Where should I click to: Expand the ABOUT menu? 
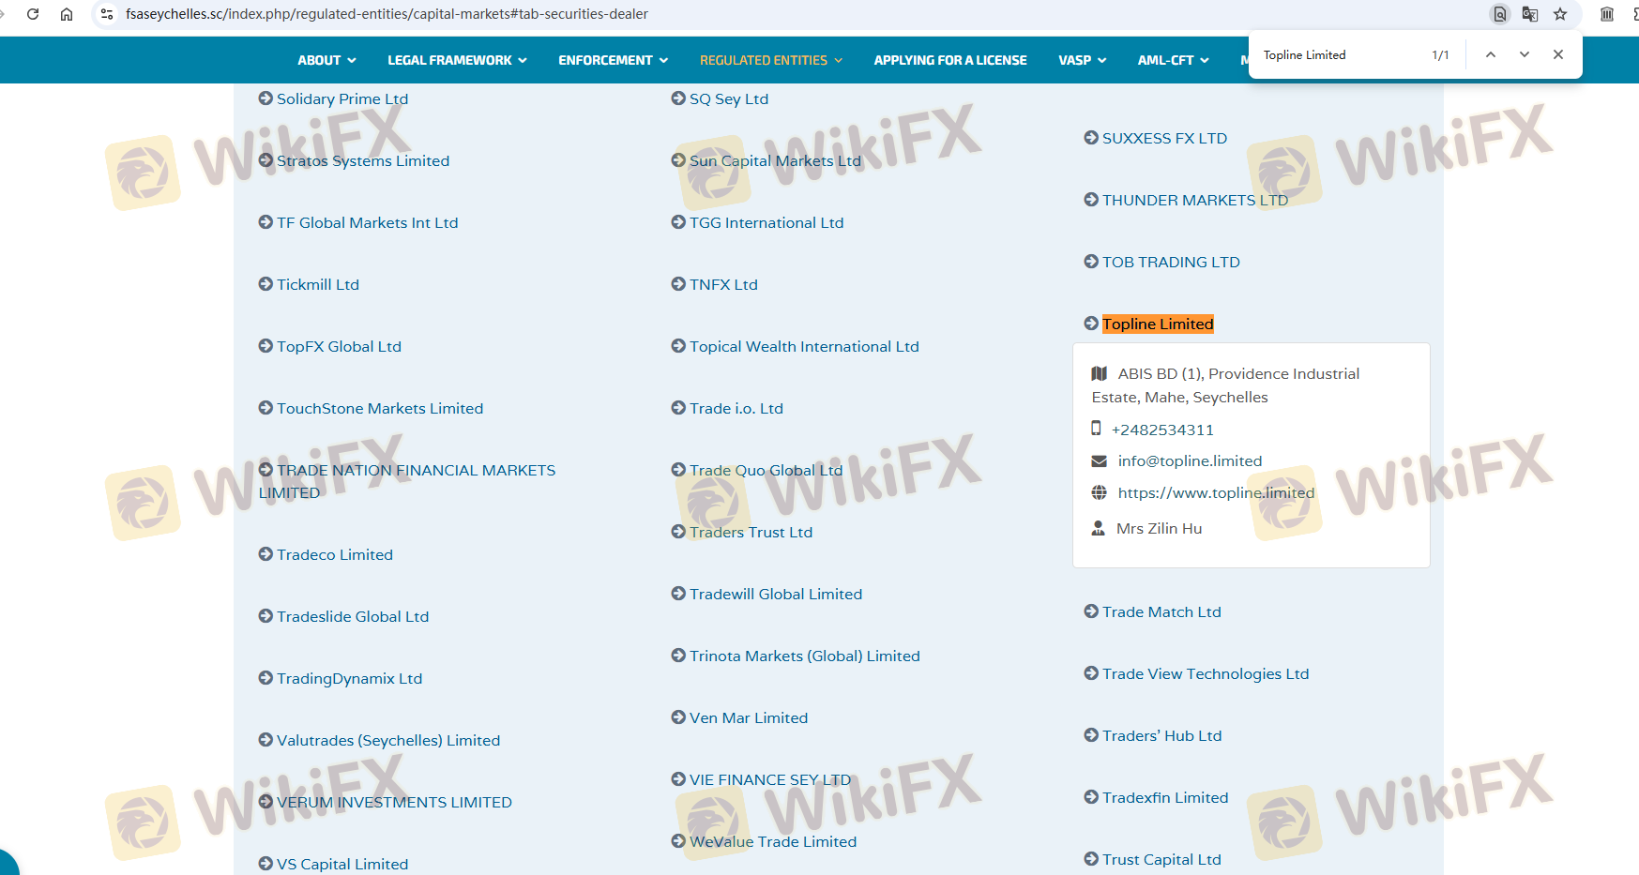[326, 60]
